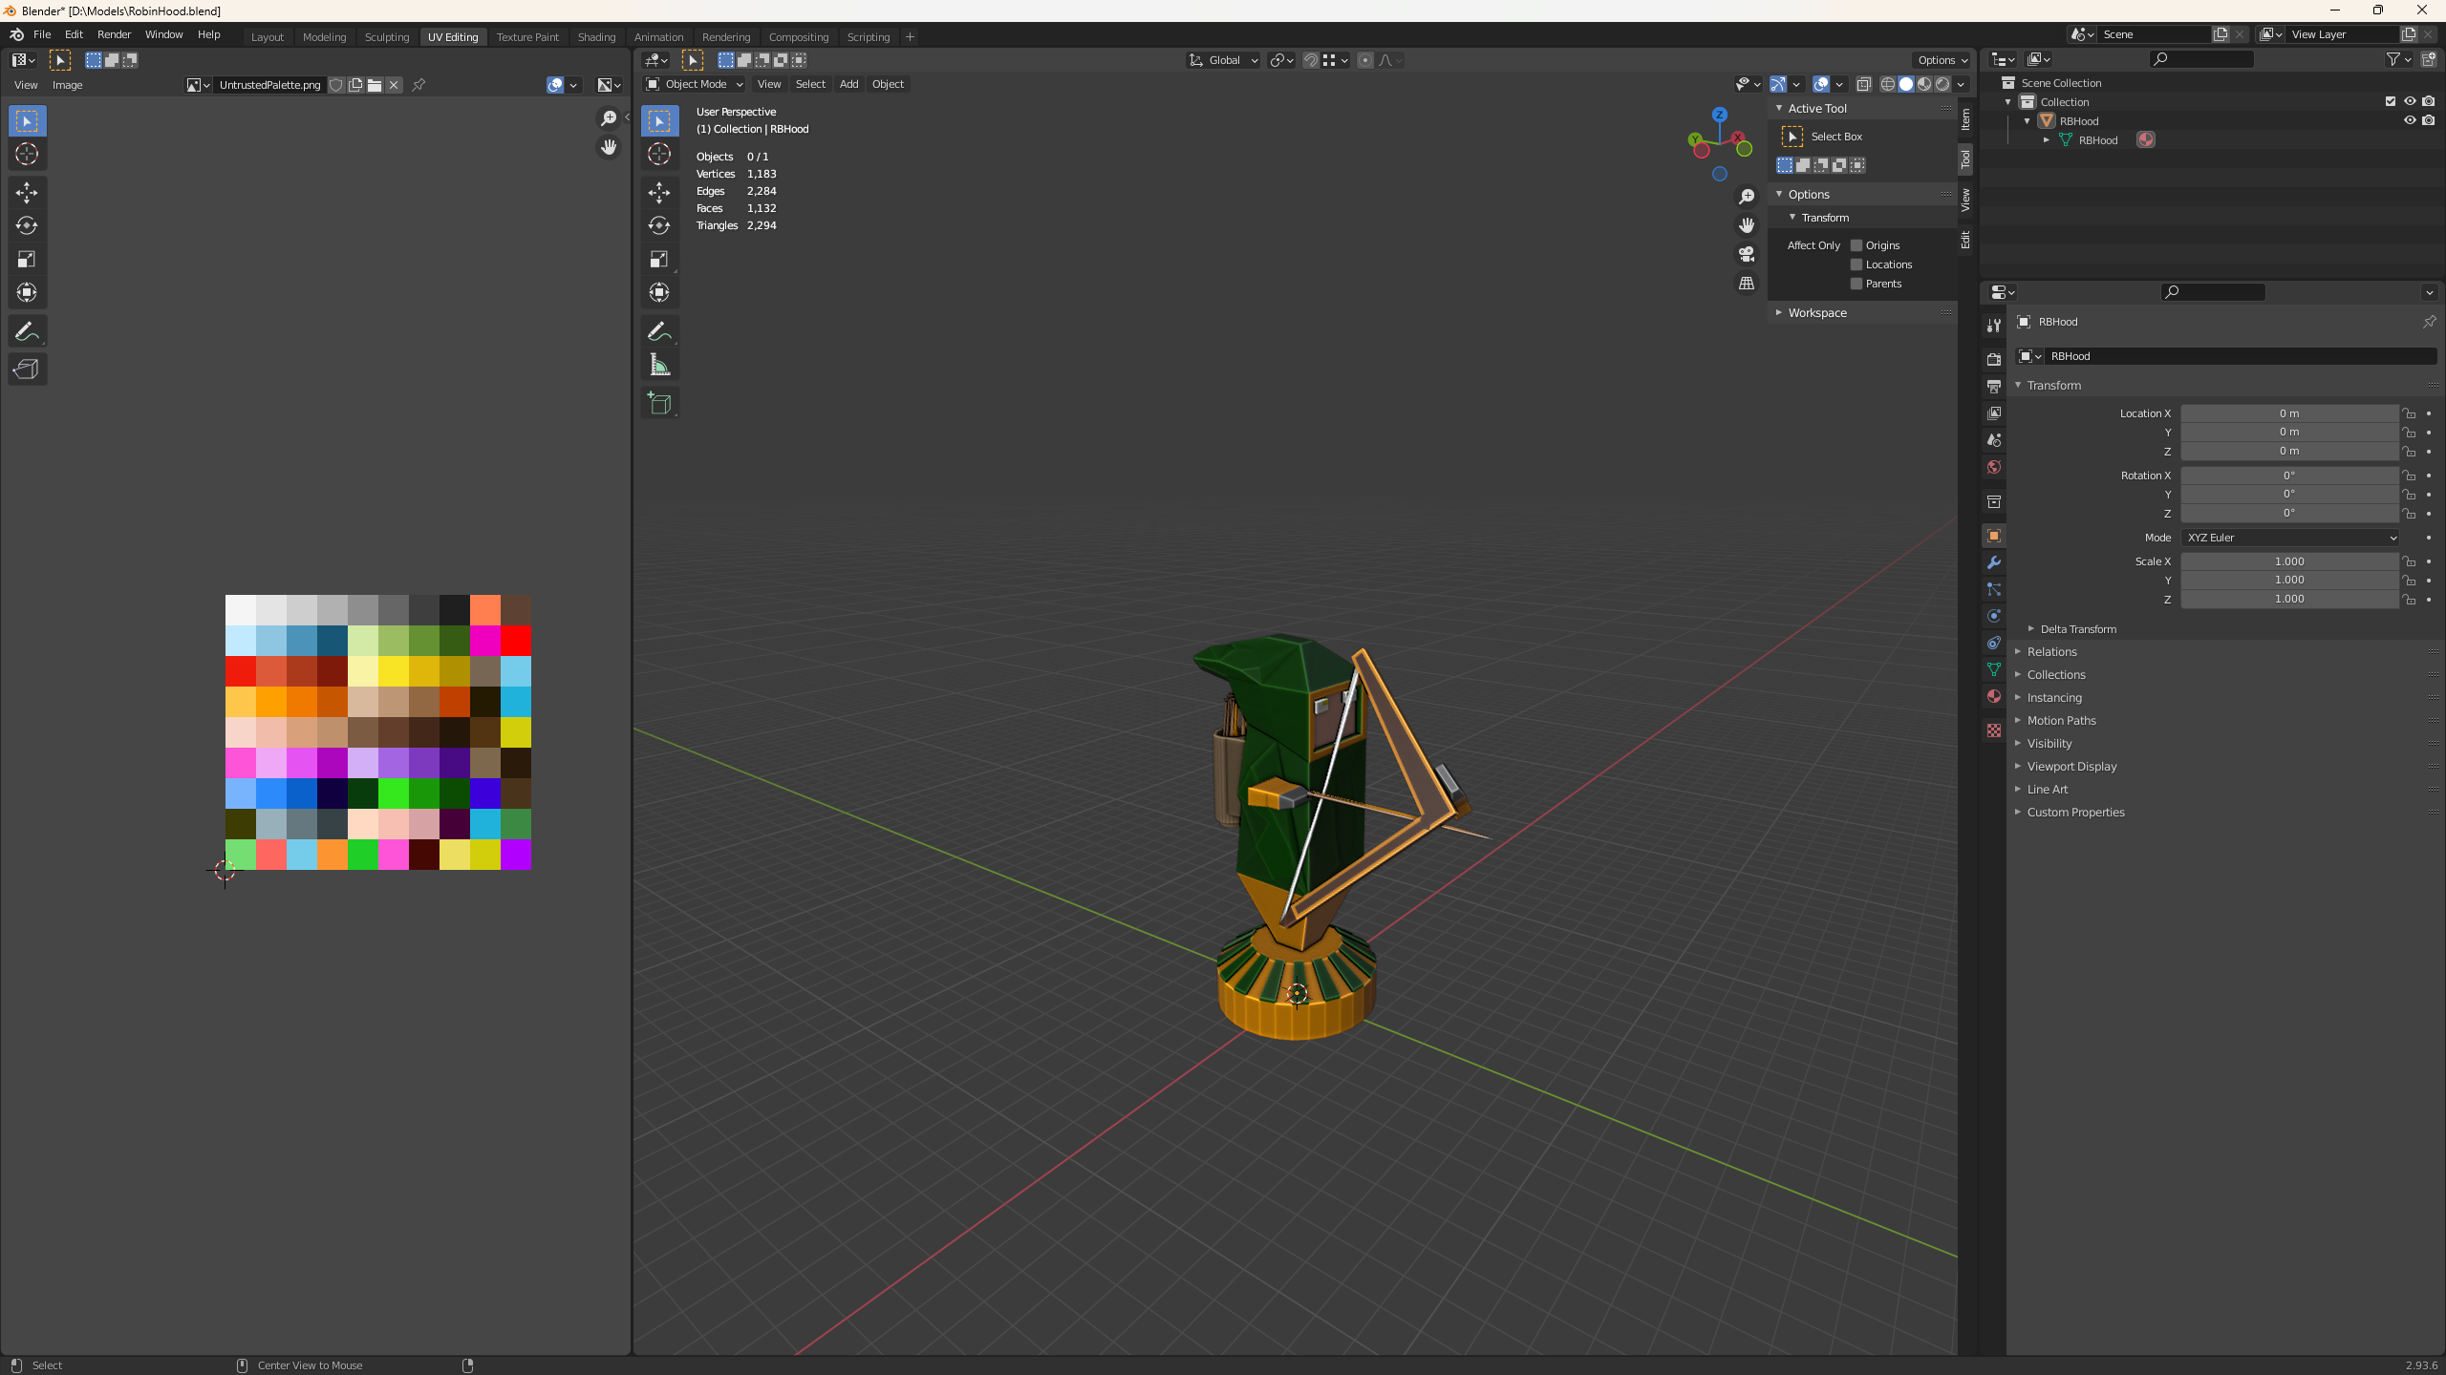Select the Add Cube tool
Screen dimensions: 2446x1375
click(659, 404)
